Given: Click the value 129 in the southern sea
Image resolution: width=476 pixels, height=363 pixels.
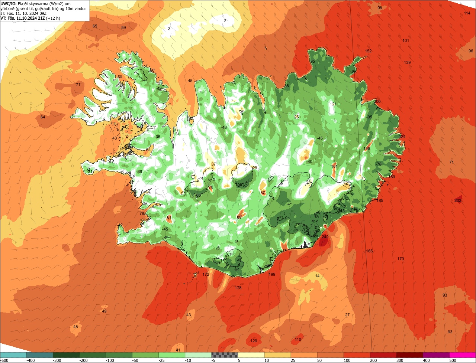Looking at the screenshot, I should [254, 341].
